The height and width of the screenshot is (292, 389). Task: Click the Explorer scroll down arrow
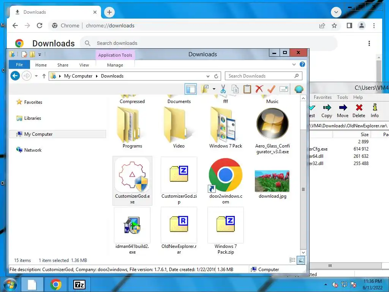tap(303, 252)
